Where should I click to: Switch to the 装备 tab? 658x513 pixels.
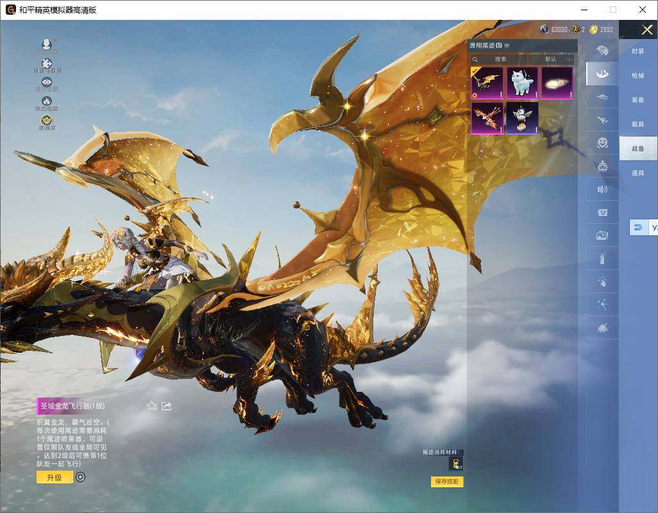tap(638, 100)
